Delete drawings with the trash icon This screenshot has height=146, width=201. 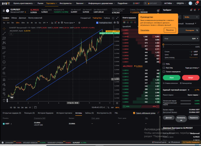pos(4,100)
